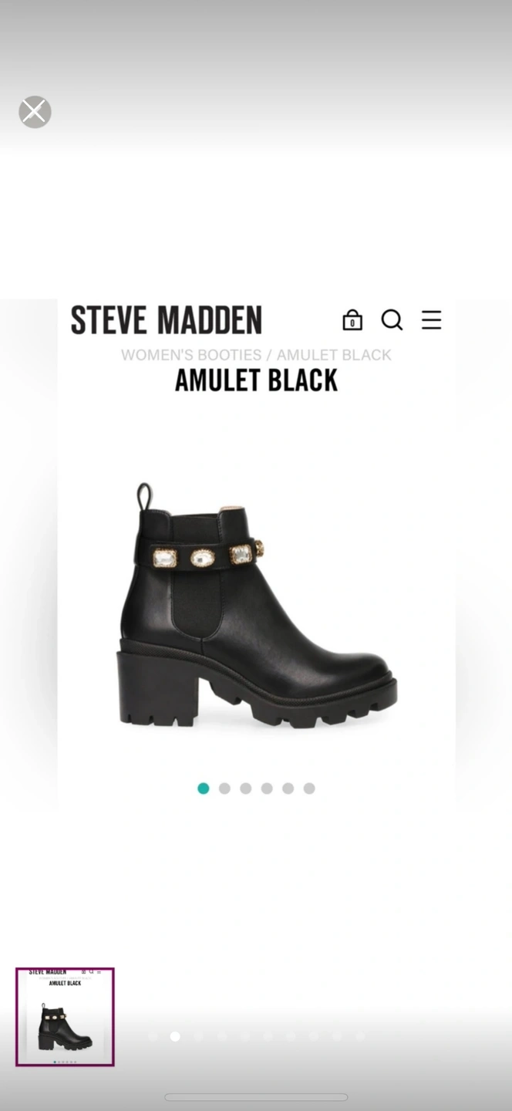Select the first teal carousel dot
Viewport: 512px width, 1111px height.
(204, 789)
